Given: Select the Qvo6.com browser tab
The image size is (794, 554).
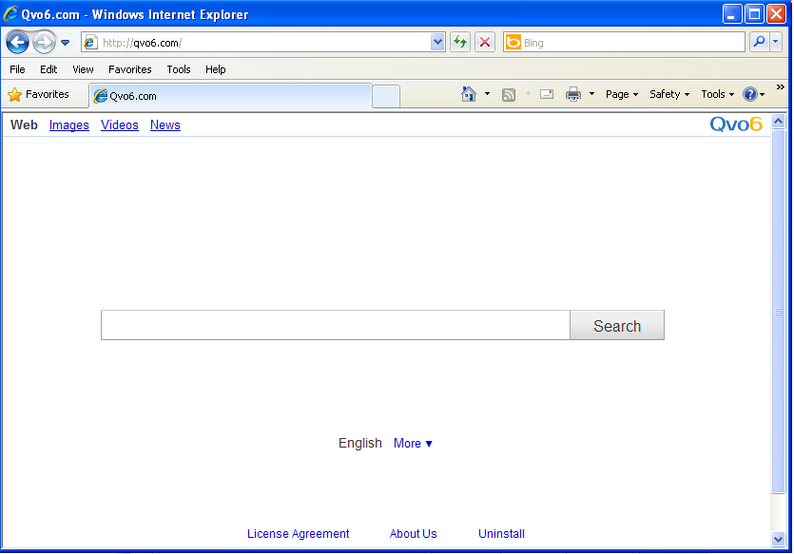Looking at the screenshot, I should tap(230, 96).
